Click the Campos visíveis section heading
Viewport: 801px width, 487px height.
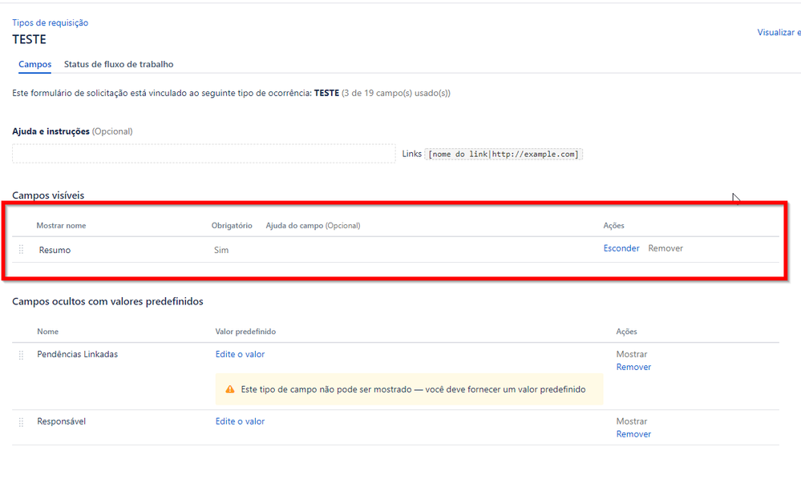48,195
